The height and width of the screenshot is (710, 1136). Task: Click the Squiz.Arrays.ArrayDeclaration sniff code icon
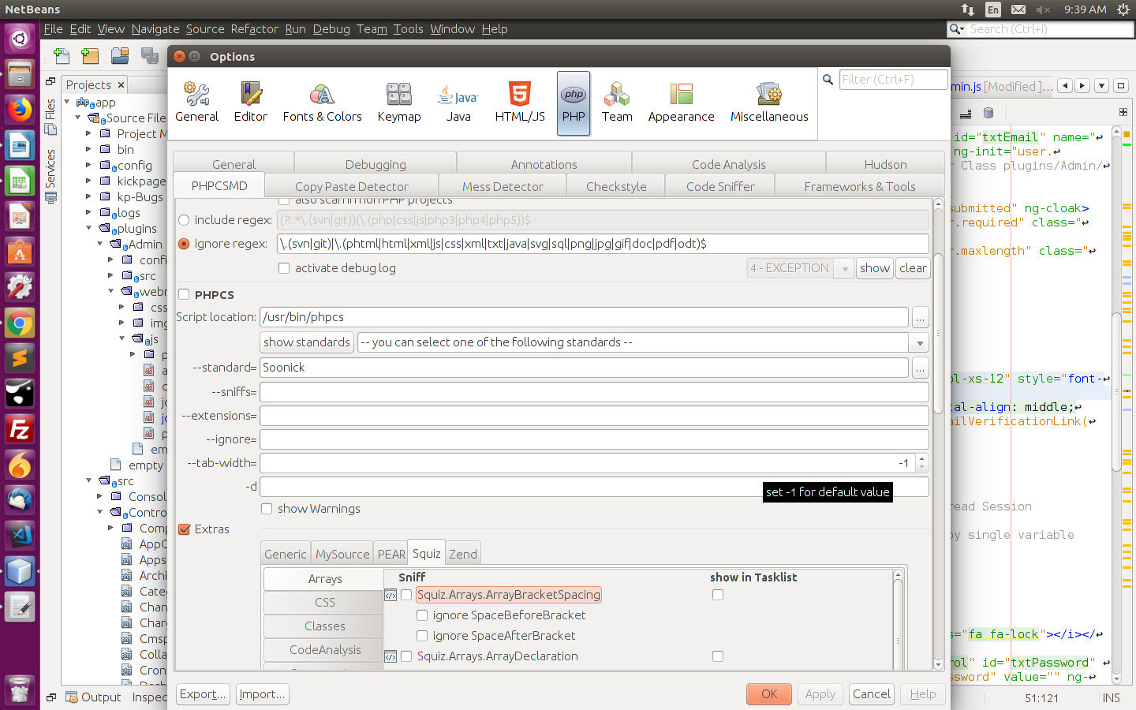point(390,656)
